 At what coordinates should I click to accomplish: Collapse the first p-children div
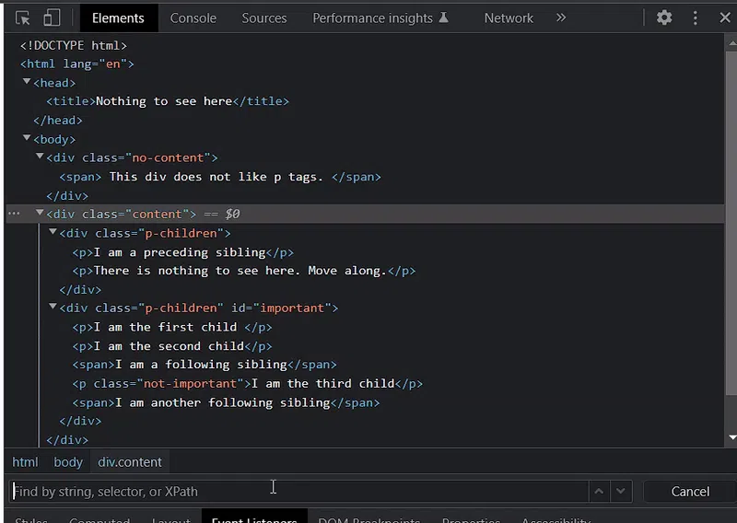pyautogui.click(x=53, y=232)
